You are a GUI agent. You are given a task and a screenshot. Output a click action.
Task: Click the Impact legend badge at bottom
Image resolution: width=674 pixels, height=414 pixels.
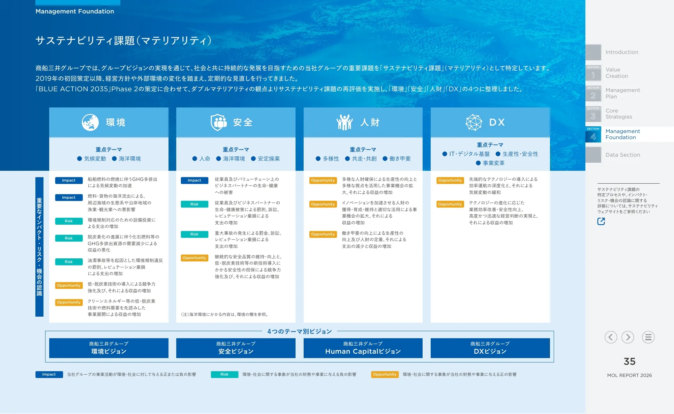(49, 375)
